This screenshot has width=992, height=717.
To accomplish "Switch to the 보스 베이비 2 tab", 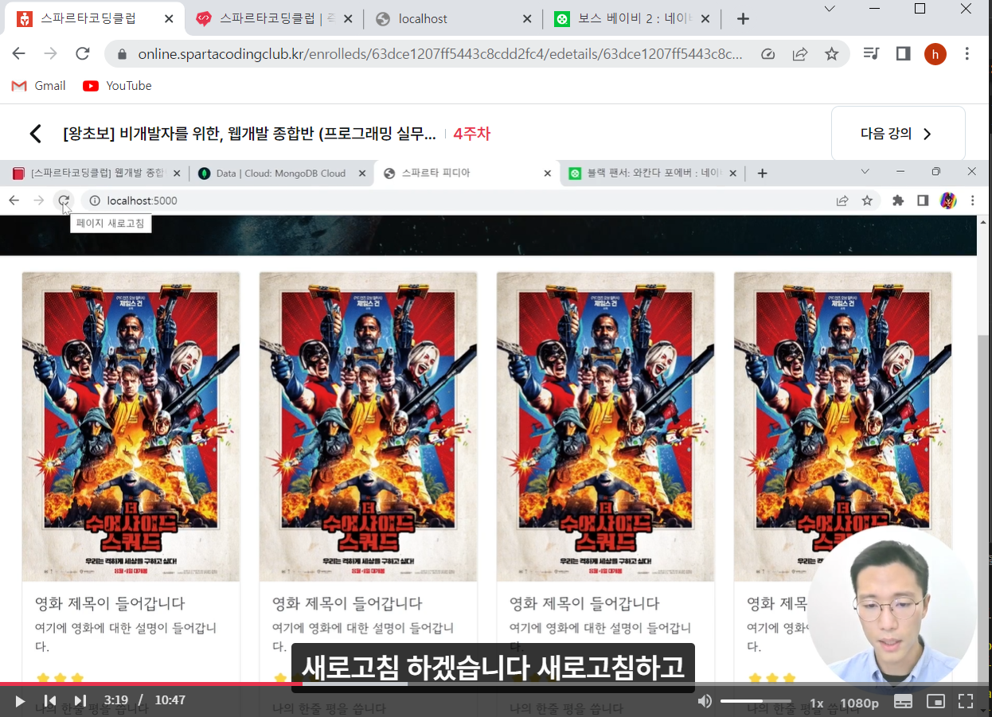I will 633,18.
